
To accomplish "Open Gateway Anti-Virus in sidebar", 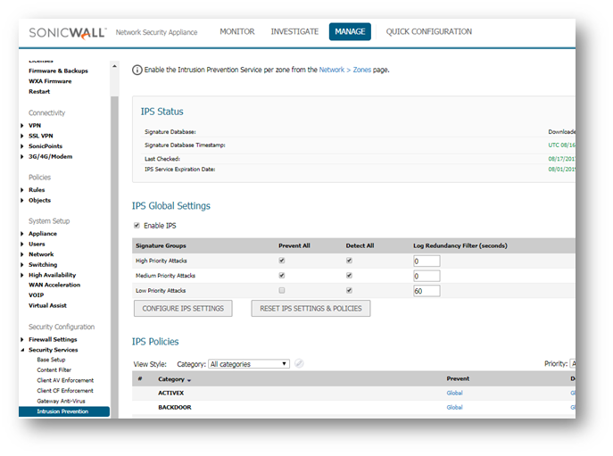I will pyautogui.click(x=61, y=401).
